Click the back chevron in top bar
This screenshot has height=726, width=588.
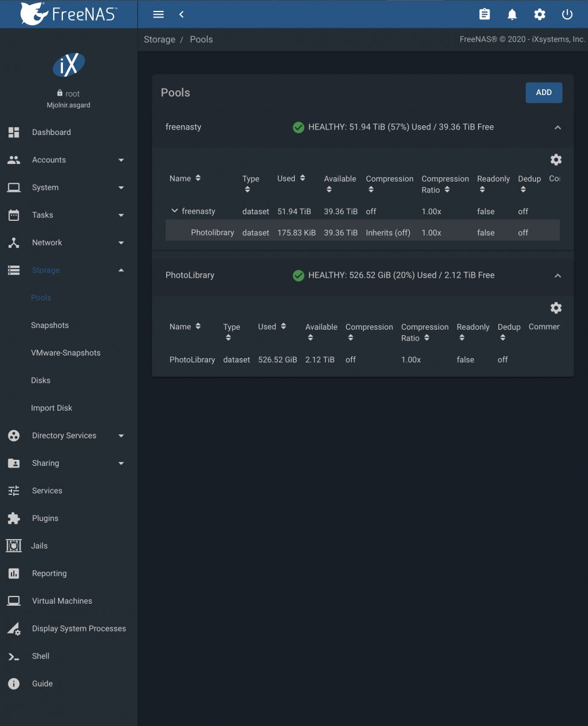click(x=181, y=15)
